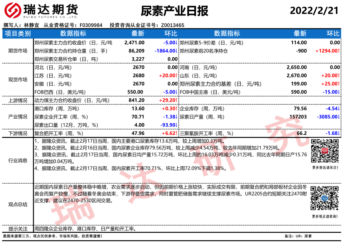
Task: Click the blue down arrow next to -1864.00
Action: 176,51
